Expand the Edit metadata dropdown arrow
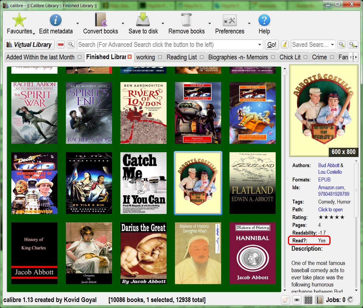 (x=77, y=23)
